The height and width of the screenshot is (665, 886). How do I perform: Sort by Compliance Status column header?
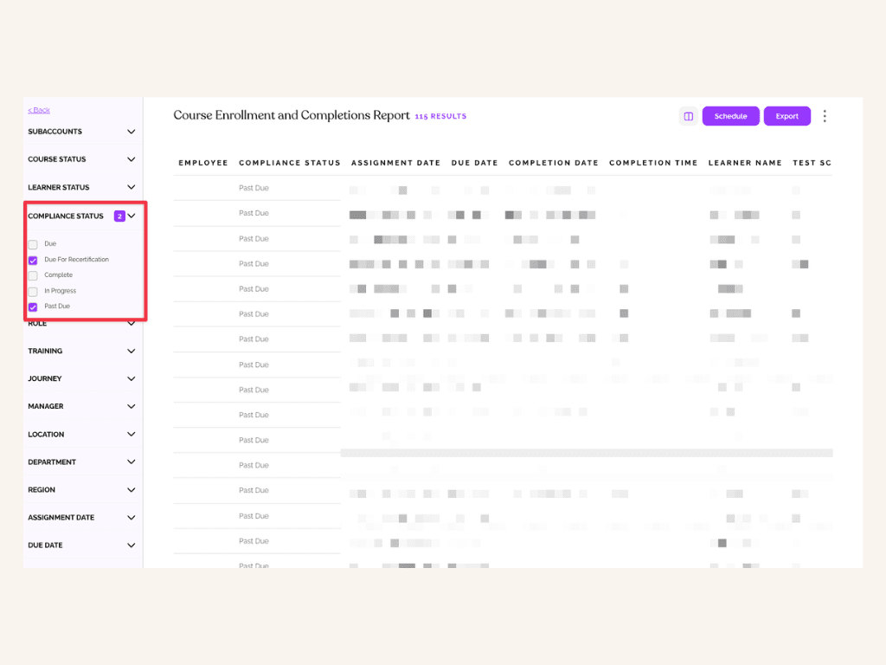pos(289,163)
